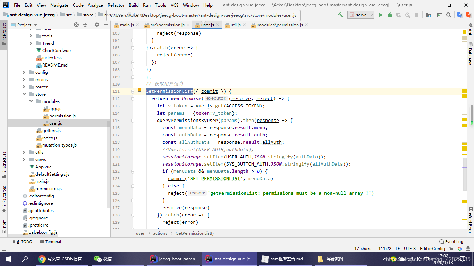Viewport: 474px width, 266px height.
Task: Toggle code folding at line 111
Action: tap(133, 91)
